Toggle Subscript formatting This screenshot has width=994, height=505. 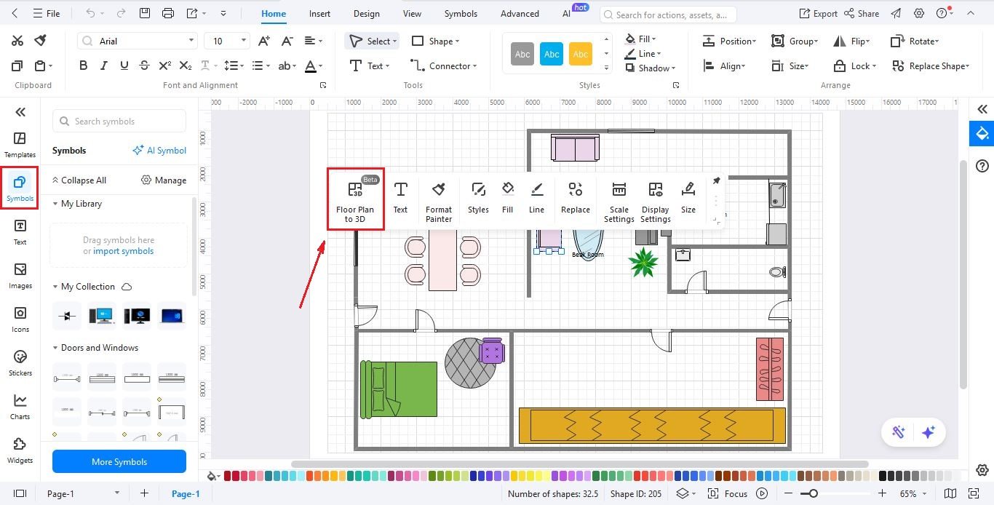(x=186, y=65)
